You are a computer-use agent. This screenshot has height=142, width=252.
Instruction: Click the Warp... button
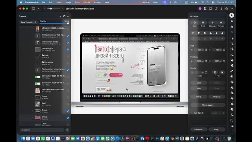pyautogui.click(x=217, y=129)
